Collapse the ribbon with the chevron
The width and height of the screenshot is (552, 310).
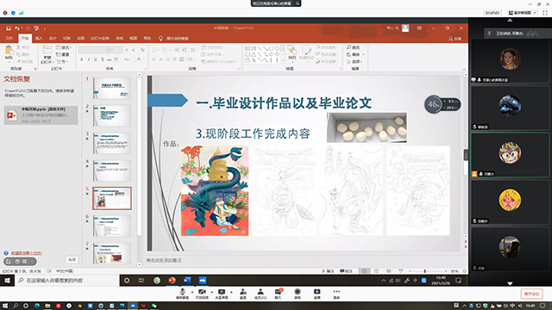click(464, 69)
